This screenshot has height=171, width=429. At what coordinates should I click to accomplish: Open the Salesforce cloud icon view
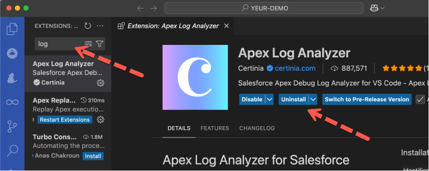[12, 54]
